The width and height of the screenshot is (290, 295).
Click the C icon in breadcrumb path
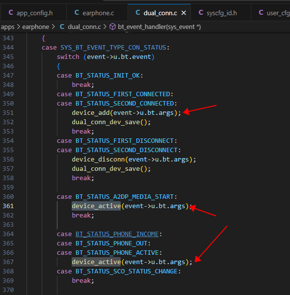62,27
